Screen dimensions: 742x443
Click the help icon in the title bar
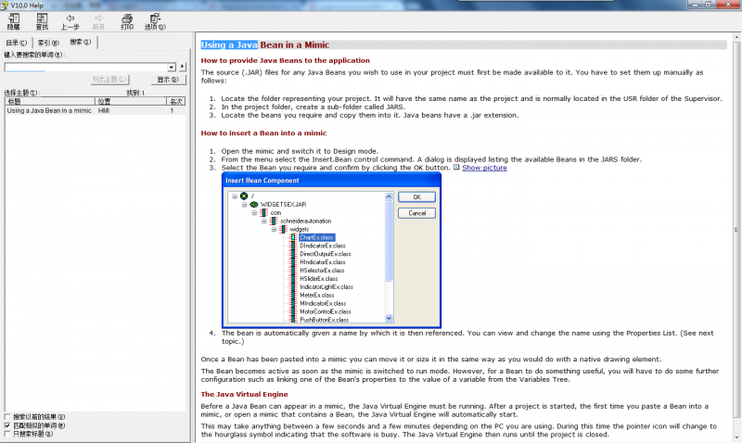click(5, 6)
